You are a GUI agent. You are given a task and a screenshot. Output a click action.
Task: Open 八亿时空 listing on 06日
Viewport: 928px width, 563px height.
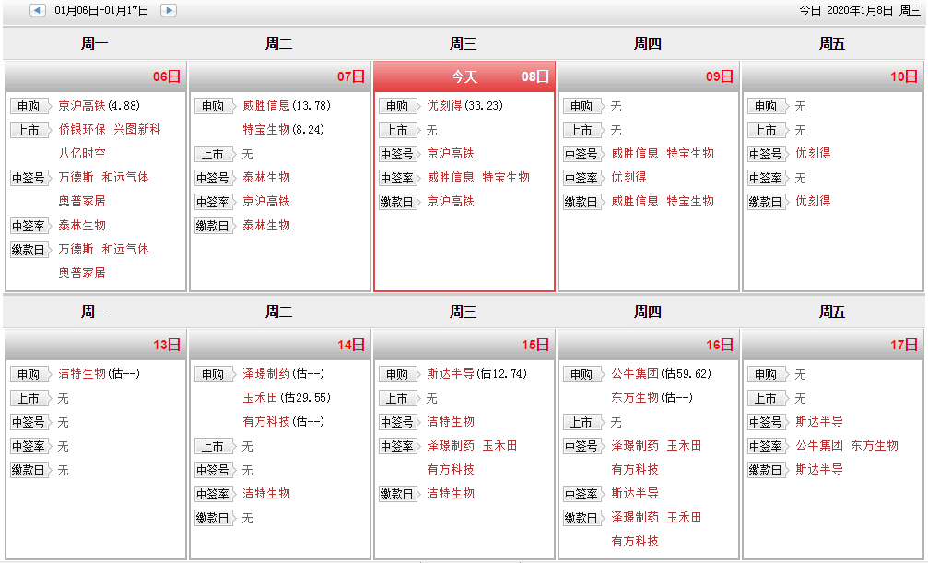coord(82,153)
